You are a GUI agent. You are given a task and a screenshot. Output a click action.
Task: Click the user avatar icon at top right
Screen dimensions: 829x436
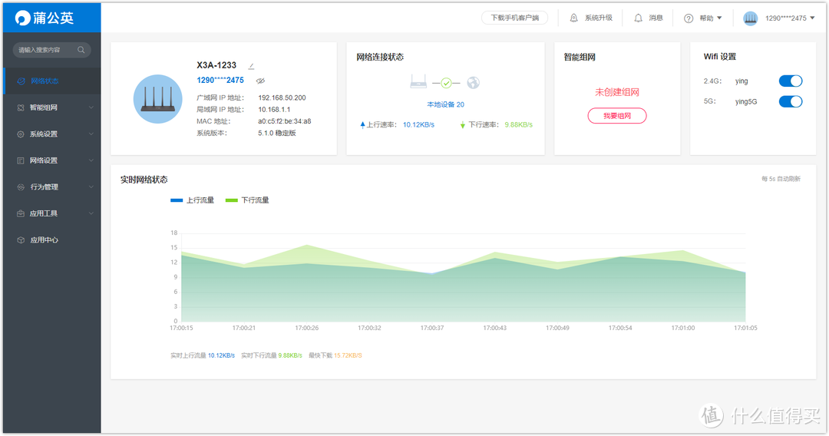tap(750, 18)
